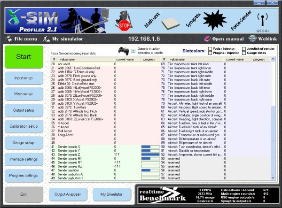The image size is (282, 208).
Task: Click the Synaptrix black starburst icon
Action: (x=215, y=20)
